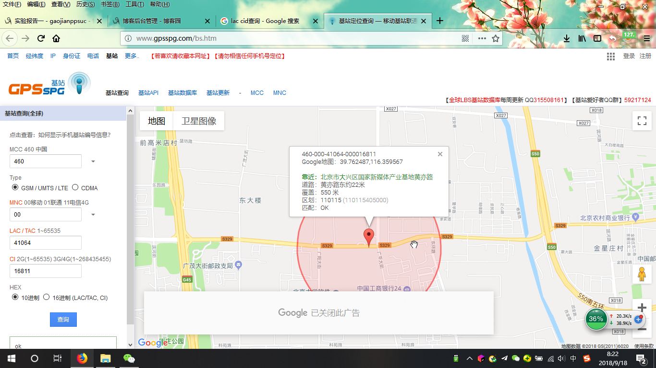Open the Firefox library icon
This screenshot has width=656, height=368.
(x=582, y=38)
